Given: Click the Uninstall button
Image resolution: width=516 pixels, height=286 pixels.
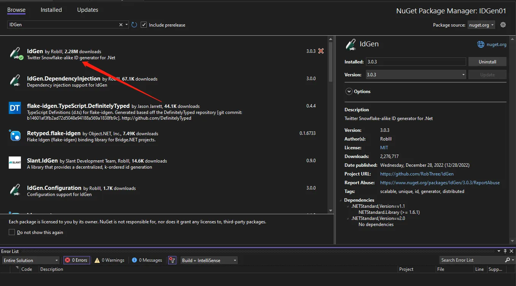Looking at the screenshot, I should (487, 62).
